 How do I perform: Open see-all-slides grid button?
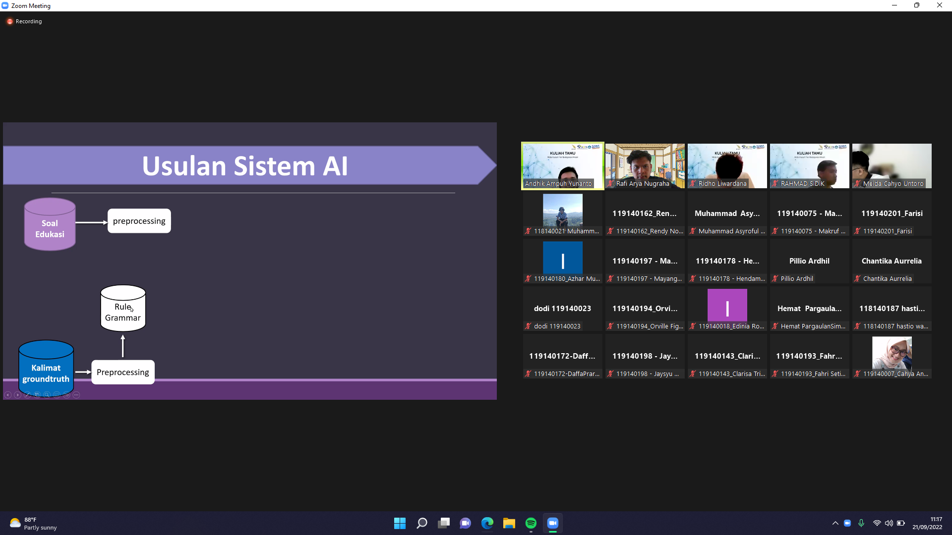tap(37, 395)
